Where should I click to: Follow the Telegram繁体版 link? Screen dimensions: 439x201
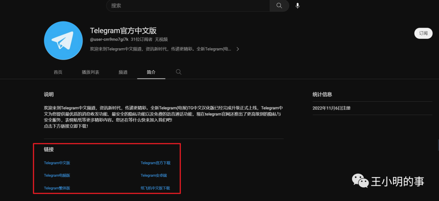(57, 188)
